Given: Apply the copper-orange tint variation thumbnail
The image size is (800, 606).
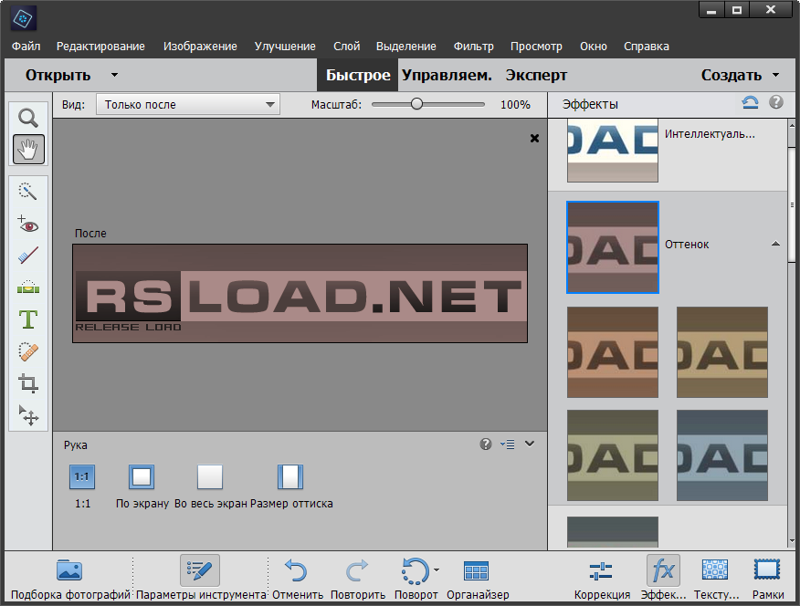Looking at the screenshot, I should point(613,351).
